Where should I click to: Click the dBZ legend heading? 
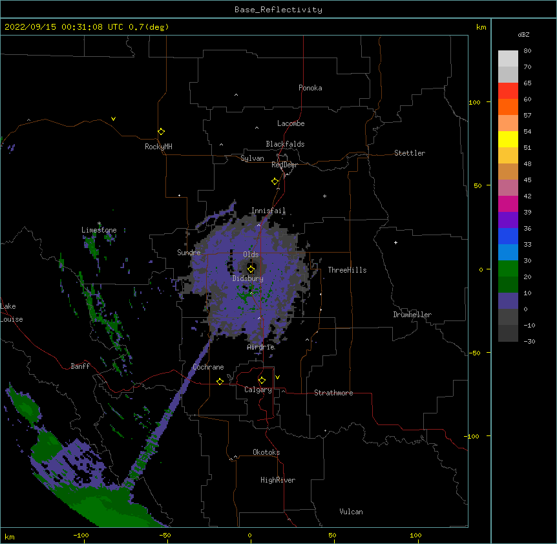(523, 35)
